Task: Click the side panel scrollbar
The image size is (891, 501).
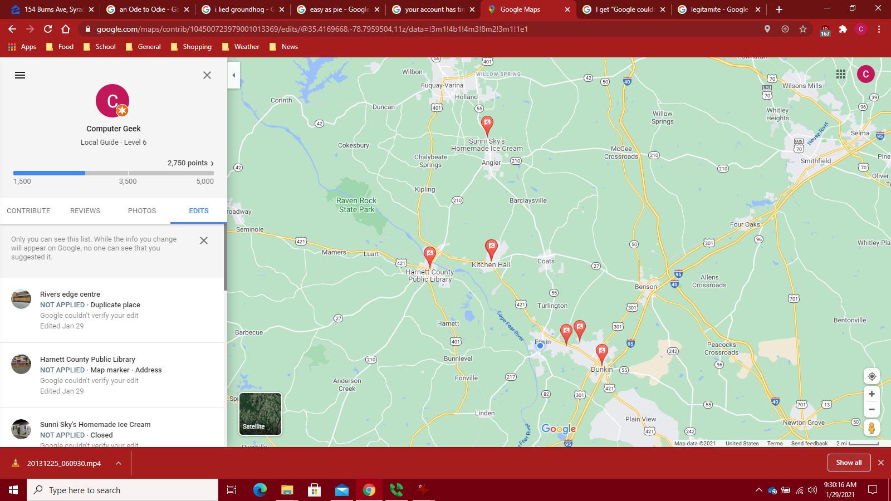Action: click(x=226, y=256)
